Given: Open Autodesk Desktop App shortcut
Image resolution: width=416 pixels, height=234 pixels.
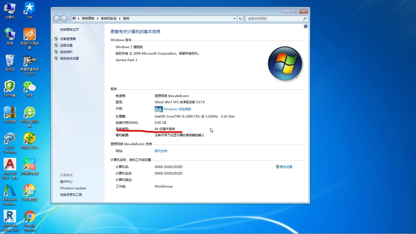Looking at the screenshot, I should tap(10, 195).
